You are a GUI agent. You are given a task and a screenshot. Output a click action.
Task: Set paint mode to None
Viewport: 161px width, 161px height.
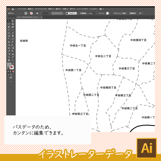[13, 71]
